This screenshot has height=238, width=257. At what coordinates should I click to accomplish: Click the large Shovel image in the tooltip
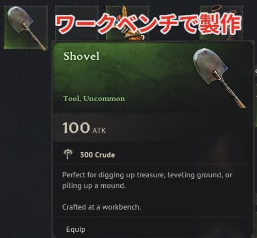pyautogui.click(x=219, y=78)
